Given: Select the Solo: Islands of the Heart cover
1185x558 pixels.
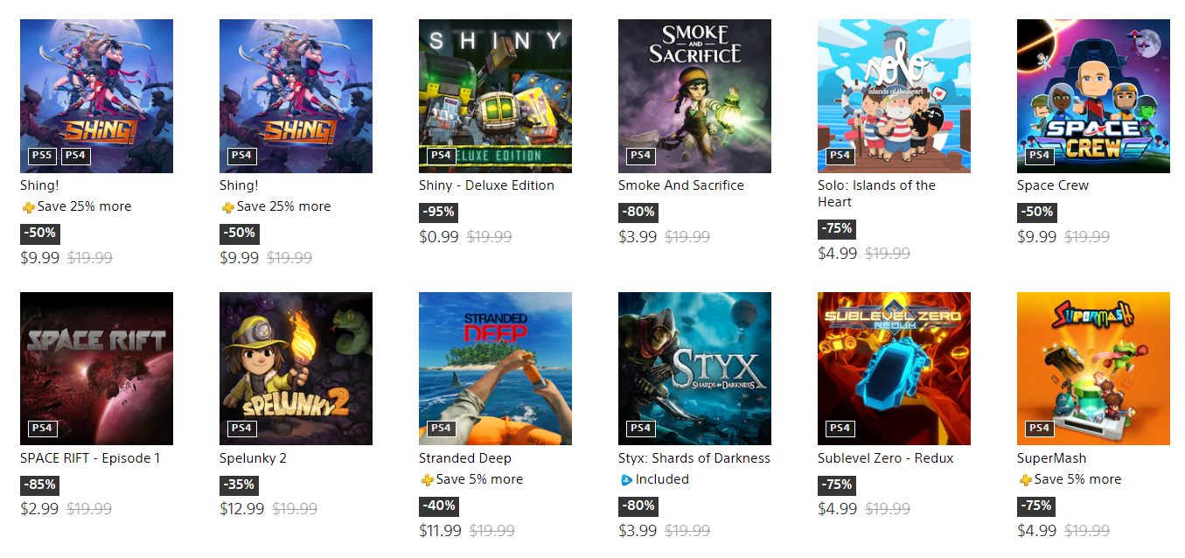Looking at the screenshot, I should click(x=894, y=96).
